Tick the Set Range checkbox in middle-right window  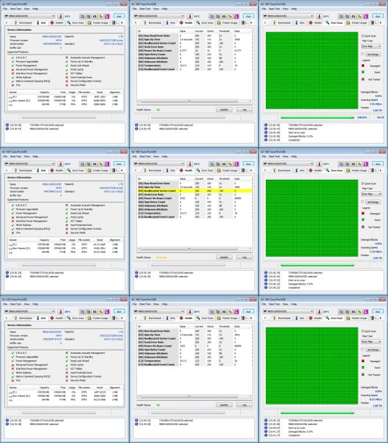[363, 202]
